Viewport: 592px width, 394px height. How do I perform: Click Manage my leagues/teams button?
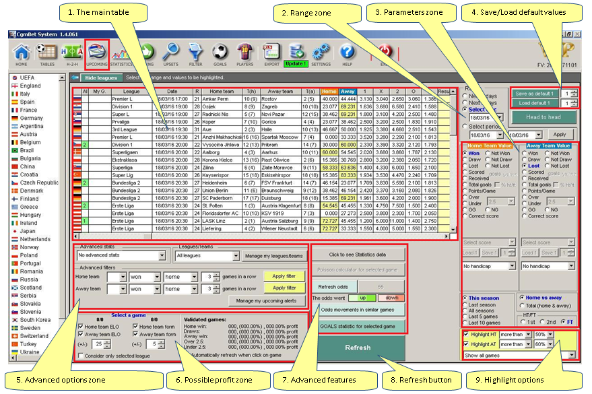[x=273, y=256]
